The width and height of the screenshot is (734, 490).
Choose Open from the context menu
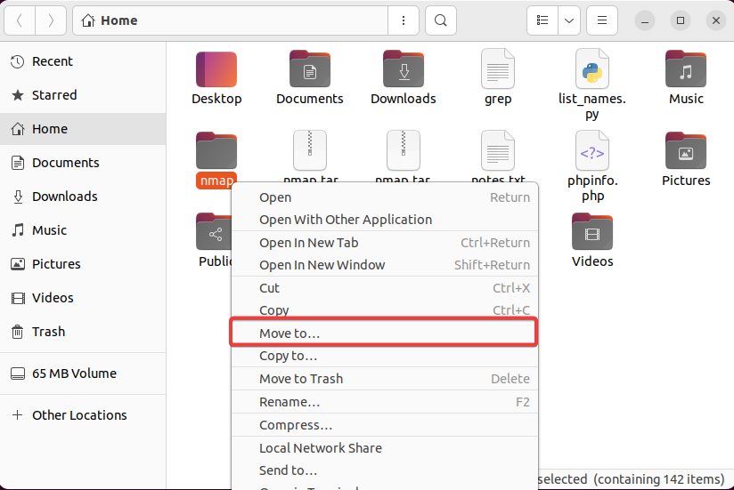coord(384,197)
